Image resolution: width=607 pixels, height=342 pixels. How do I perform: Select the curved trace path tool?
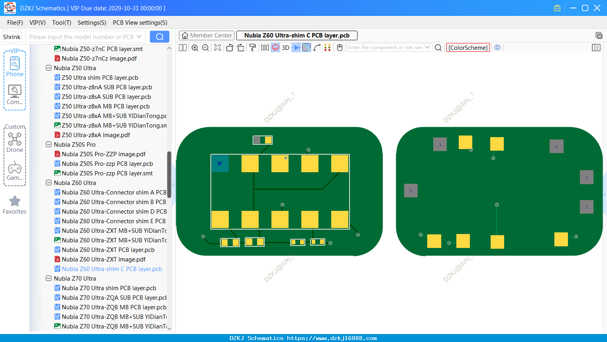317,47
